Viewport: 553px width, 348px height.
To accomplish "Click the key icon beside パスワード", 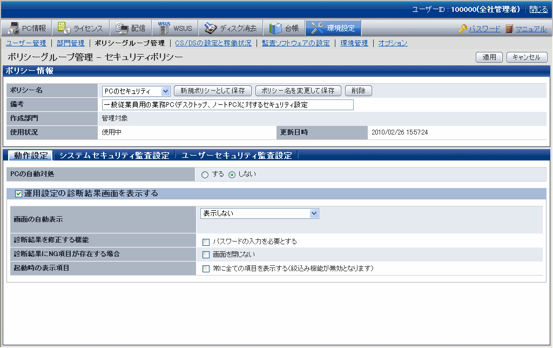I will (463, 29).
